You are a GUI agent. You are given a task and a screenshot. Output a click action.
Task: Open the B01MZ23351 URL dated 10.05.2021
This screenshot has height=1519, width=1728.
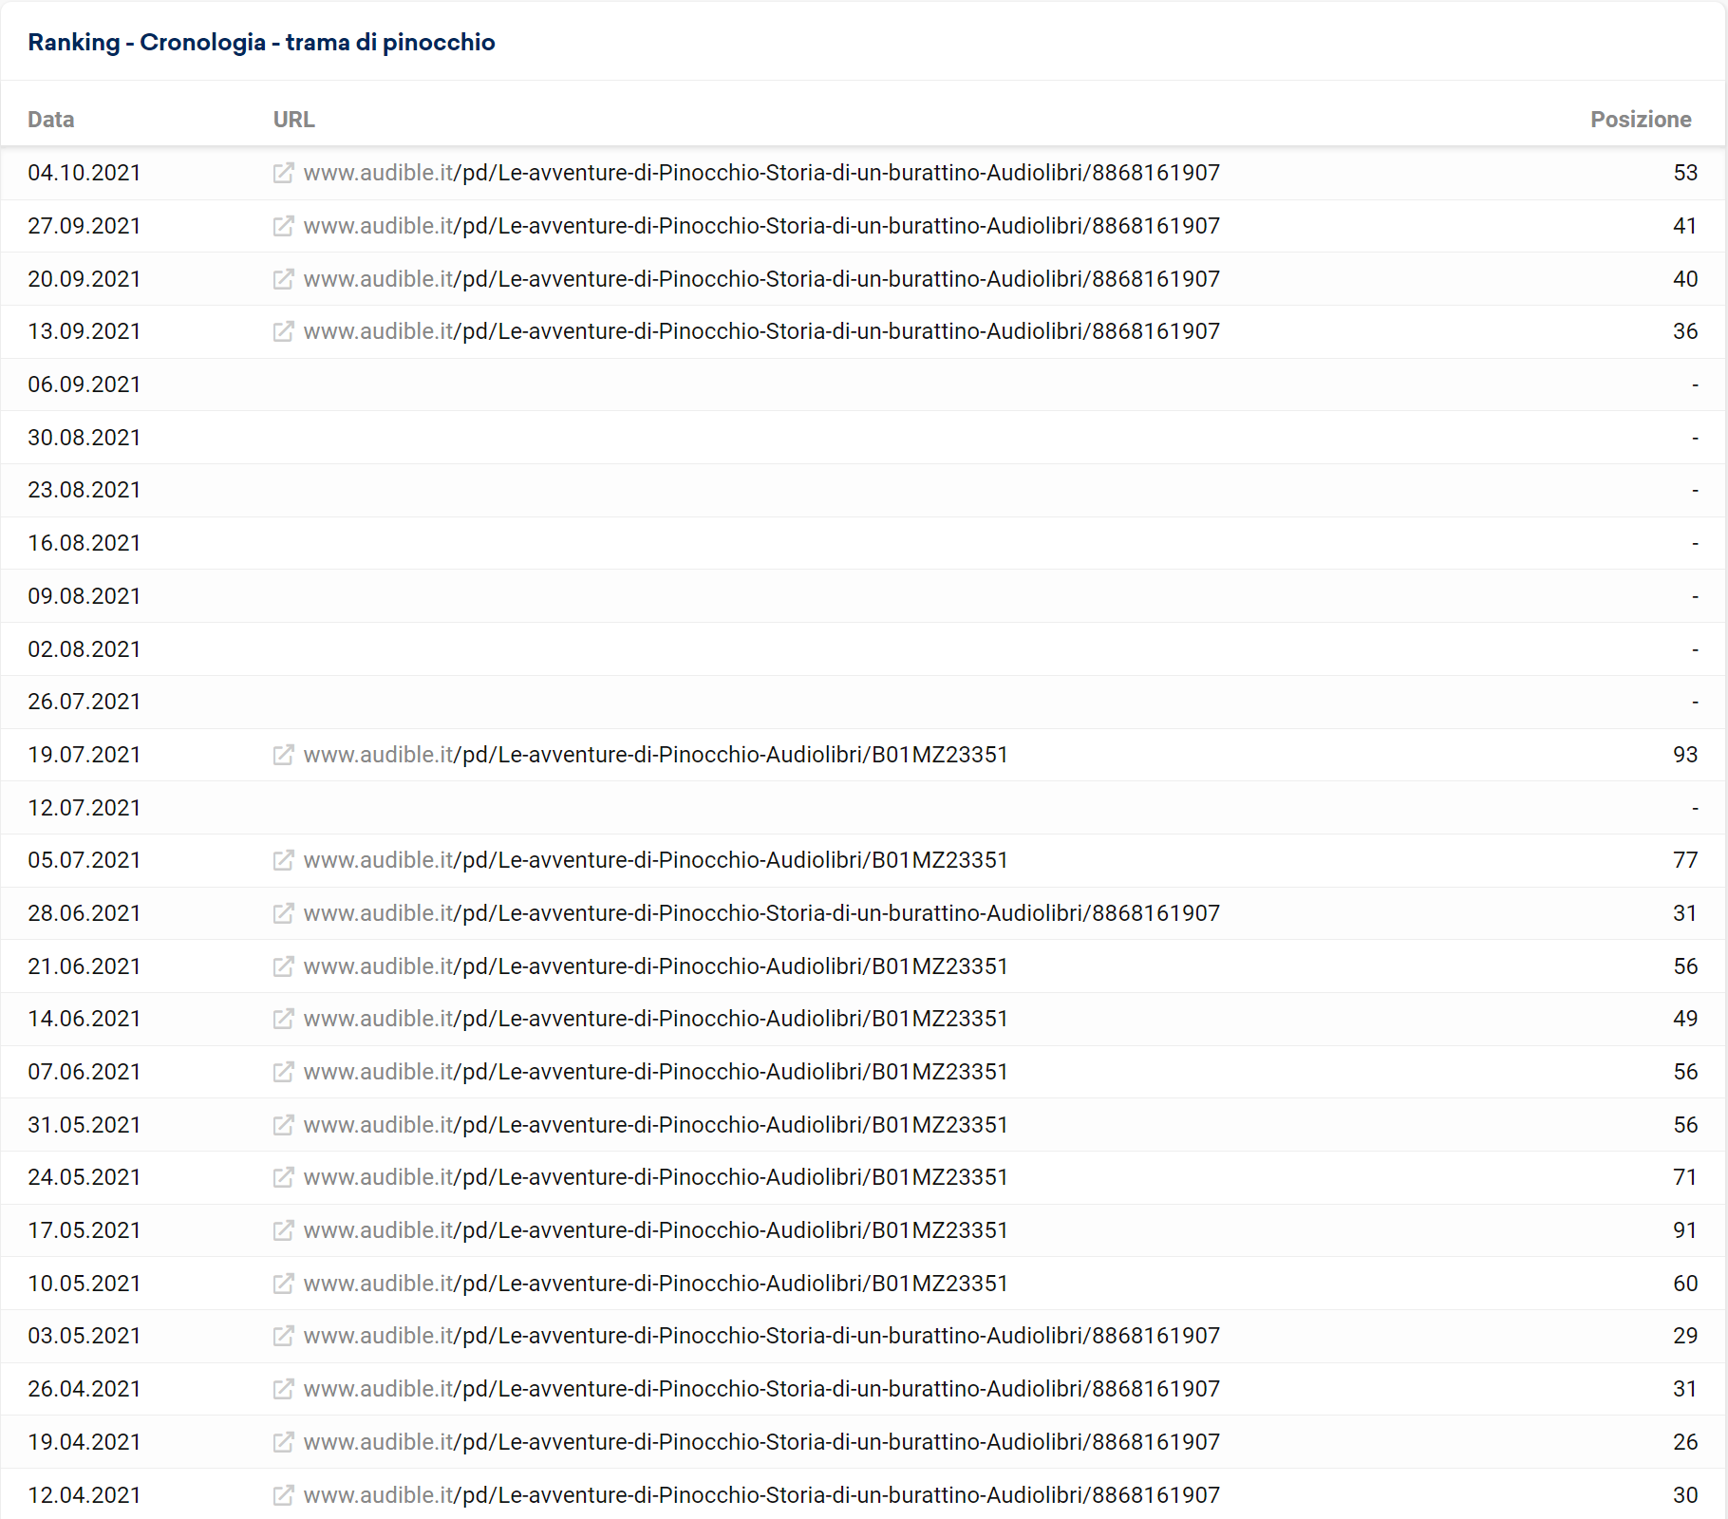[x=656, y=1284]
